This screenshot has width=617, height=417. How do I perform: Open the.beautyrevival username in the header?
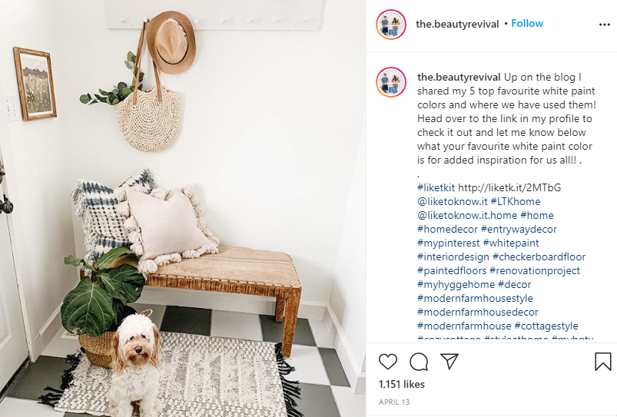[457, 24]
